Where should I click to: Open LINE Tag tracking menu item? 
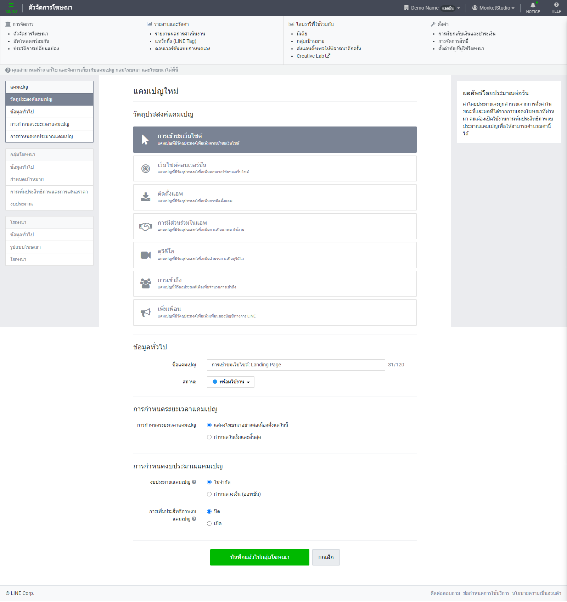pos(175,41)
